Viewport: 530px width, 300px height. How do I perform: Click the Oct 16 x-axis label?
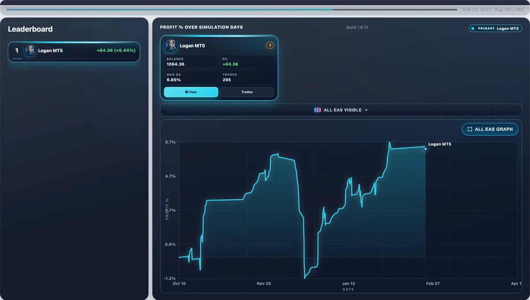(x=179, y=284)
